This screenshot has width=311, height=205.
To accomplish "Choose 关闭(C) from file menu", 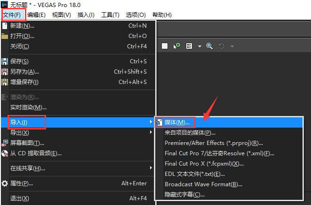I will point(78,46).
